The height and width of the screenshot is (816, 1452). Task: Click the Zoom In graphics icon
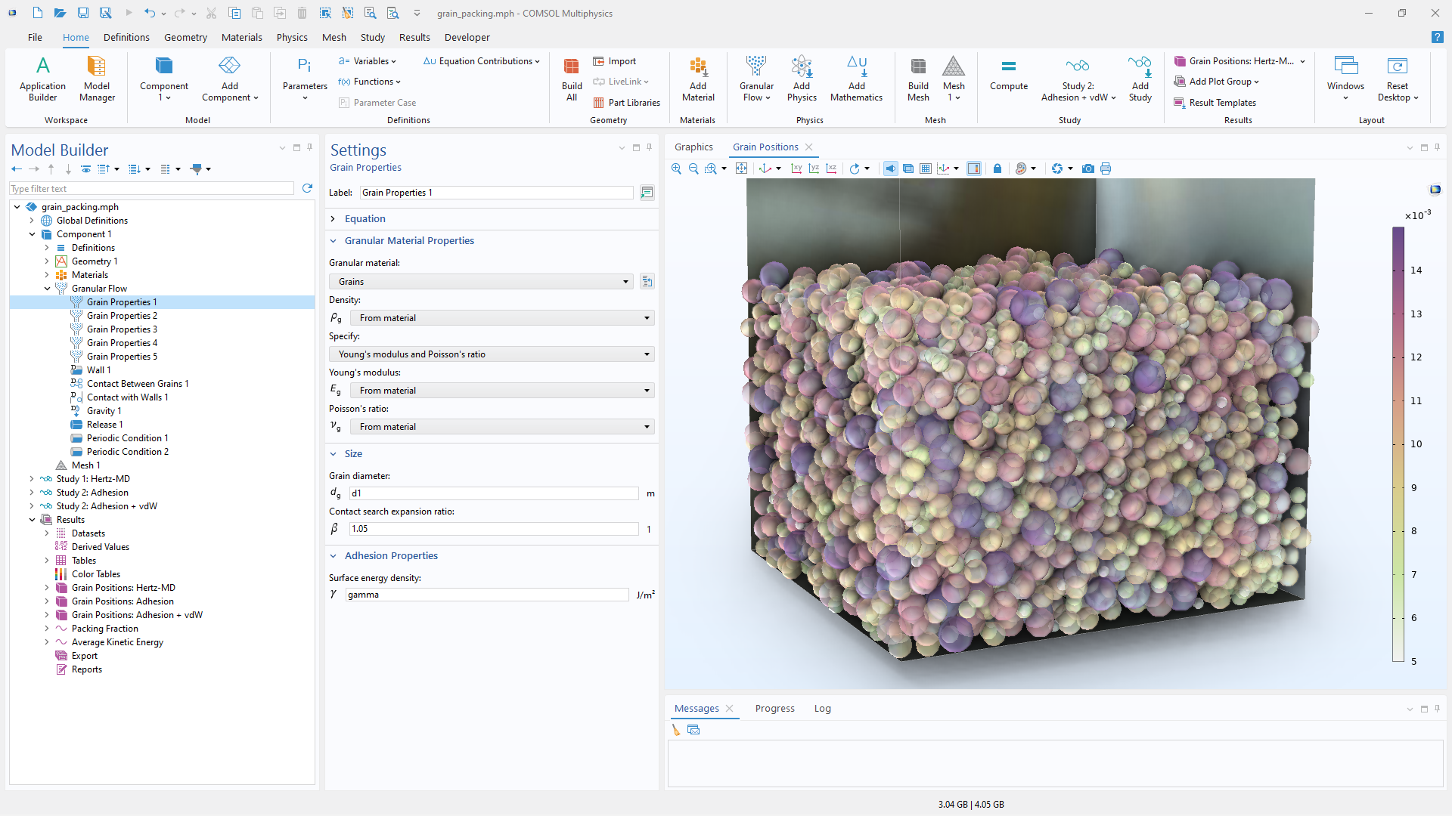pos(676,168)
